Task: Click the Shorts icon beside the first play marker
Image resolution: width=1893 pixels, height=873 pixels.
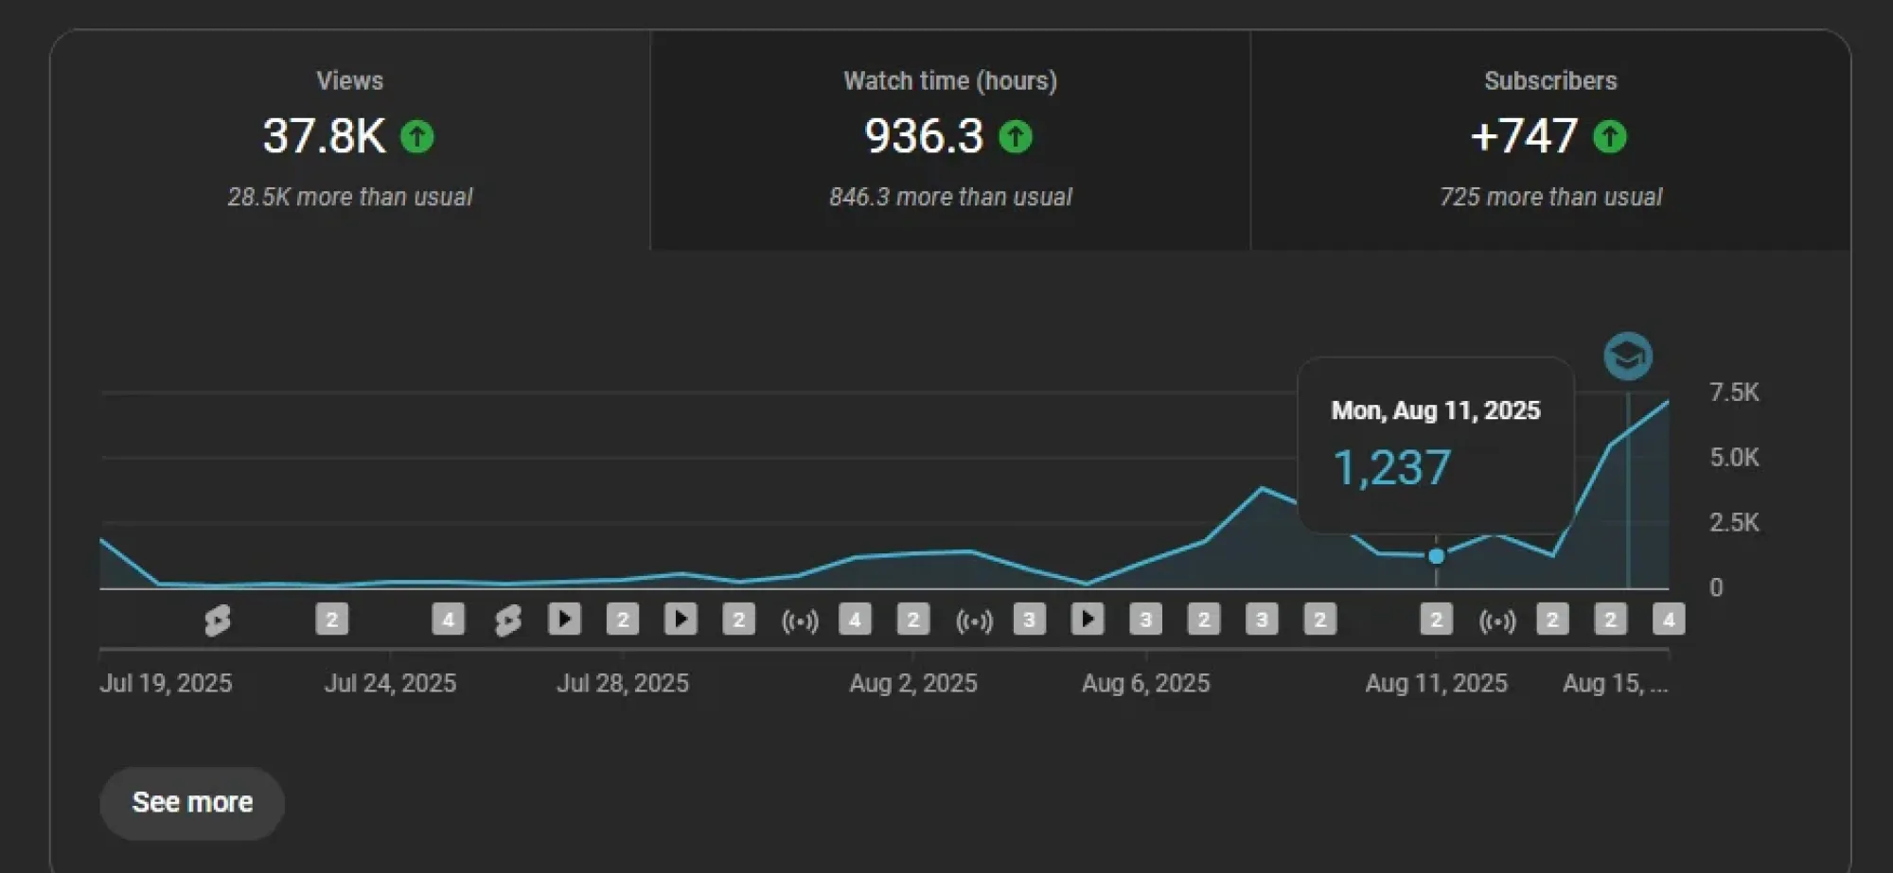Action: point(507,620)
